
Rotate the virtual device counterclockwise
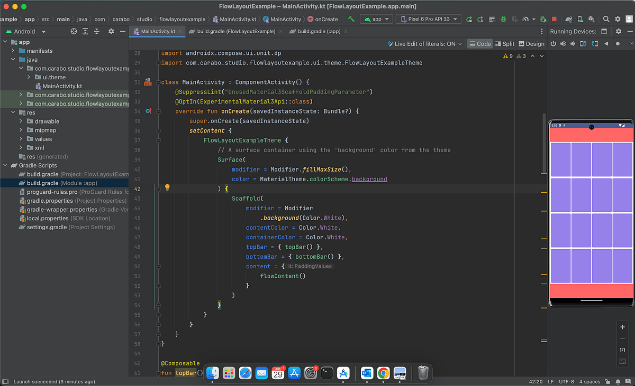[583, 43]
